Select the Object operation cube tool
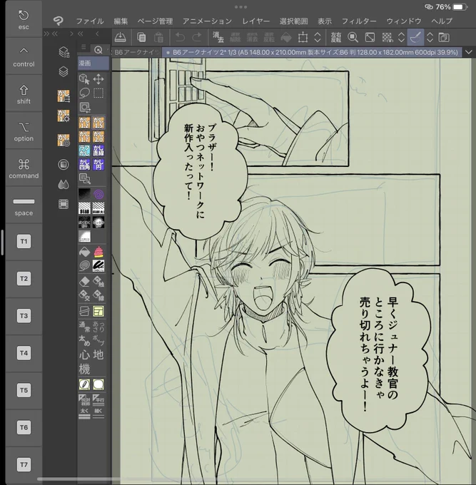Screen dimensions: 476x485 click(84, 79)
